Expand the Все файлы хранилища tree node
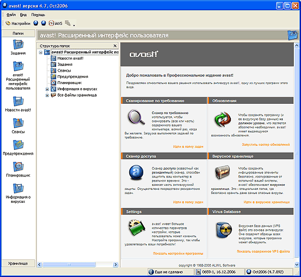Image resolution: width=301 pixels, height=277 pixels. pyautogui.click(x=47, y=95)
